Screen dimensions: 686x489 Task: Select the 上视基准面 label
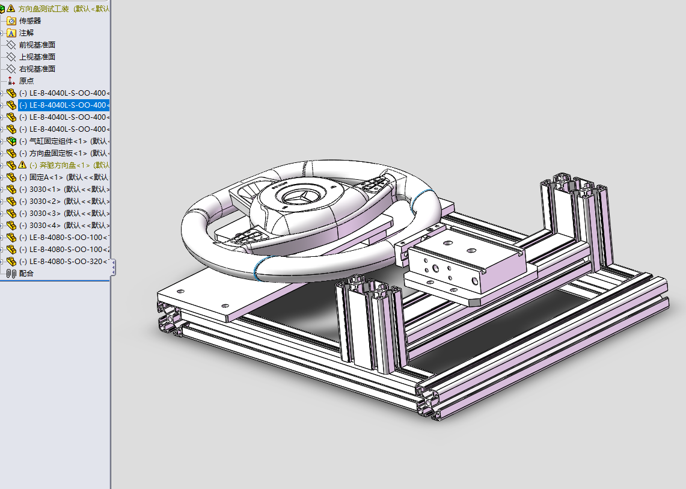[x=37, y=57]
